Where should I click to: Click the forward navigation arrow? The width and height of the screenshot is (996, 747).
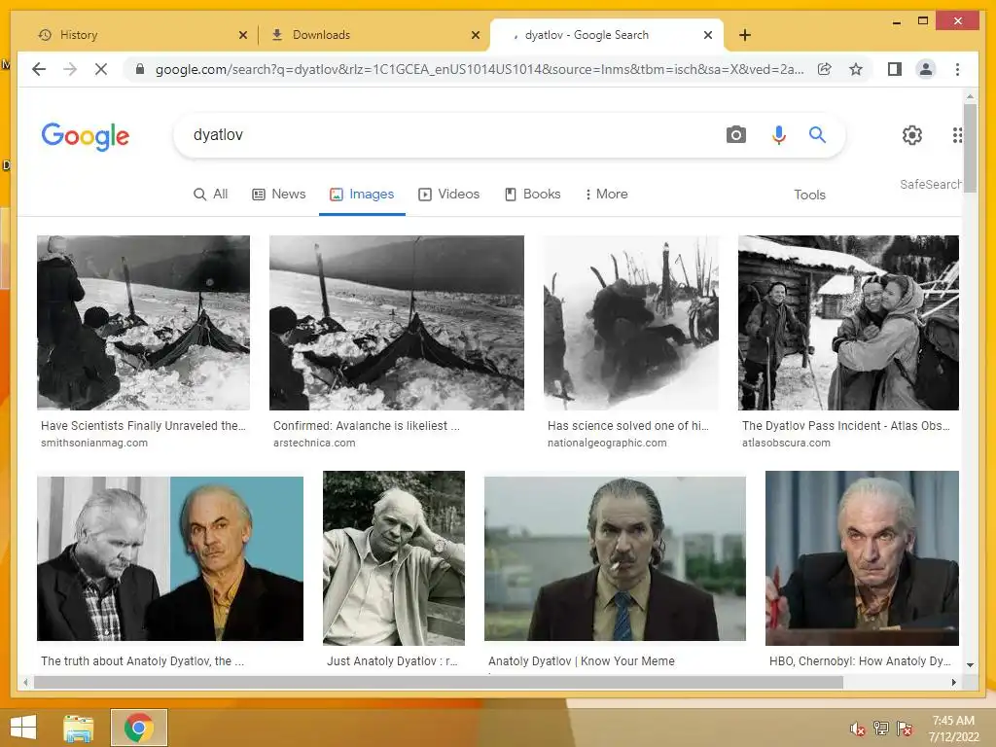[70, 69]
